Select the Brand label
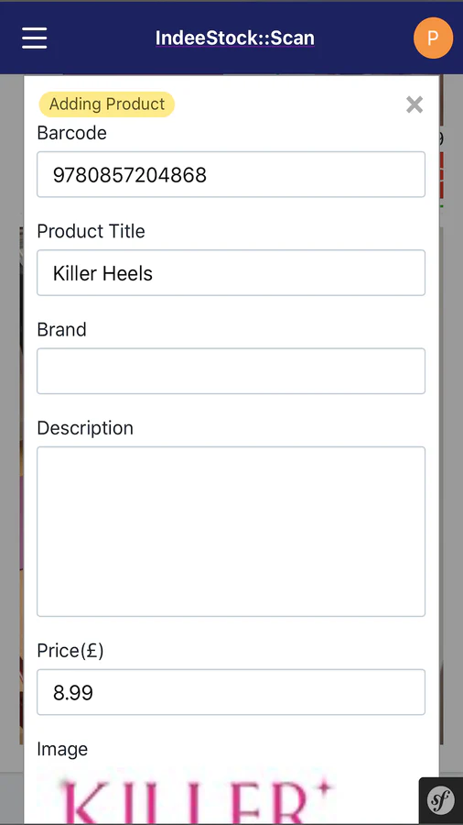The image size is (463, 825). 62,330
